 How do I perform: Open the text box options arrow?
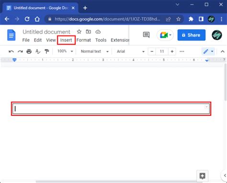coord(206,107)
